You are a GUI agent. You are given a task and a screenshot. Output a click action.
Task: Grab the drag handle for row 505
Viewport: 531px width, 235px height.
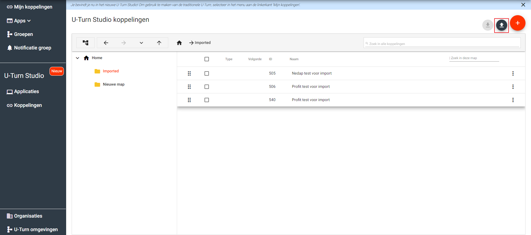189,73
